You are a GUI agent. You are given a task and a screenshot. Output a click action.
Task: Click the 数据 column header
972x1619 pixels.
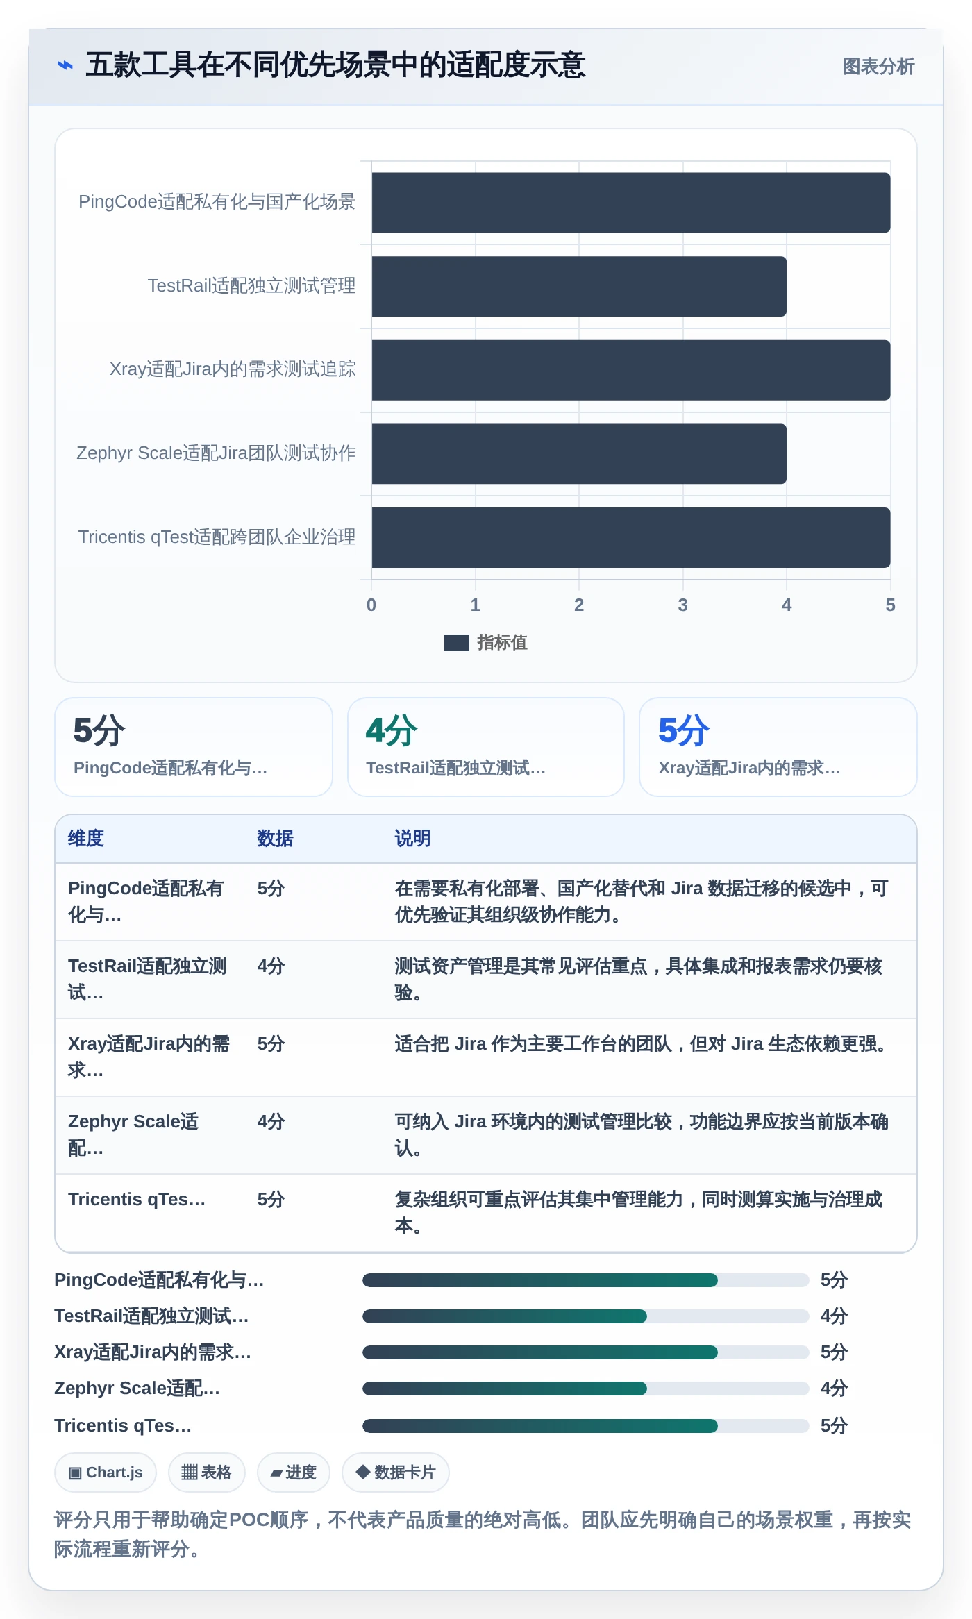[275, 839]
